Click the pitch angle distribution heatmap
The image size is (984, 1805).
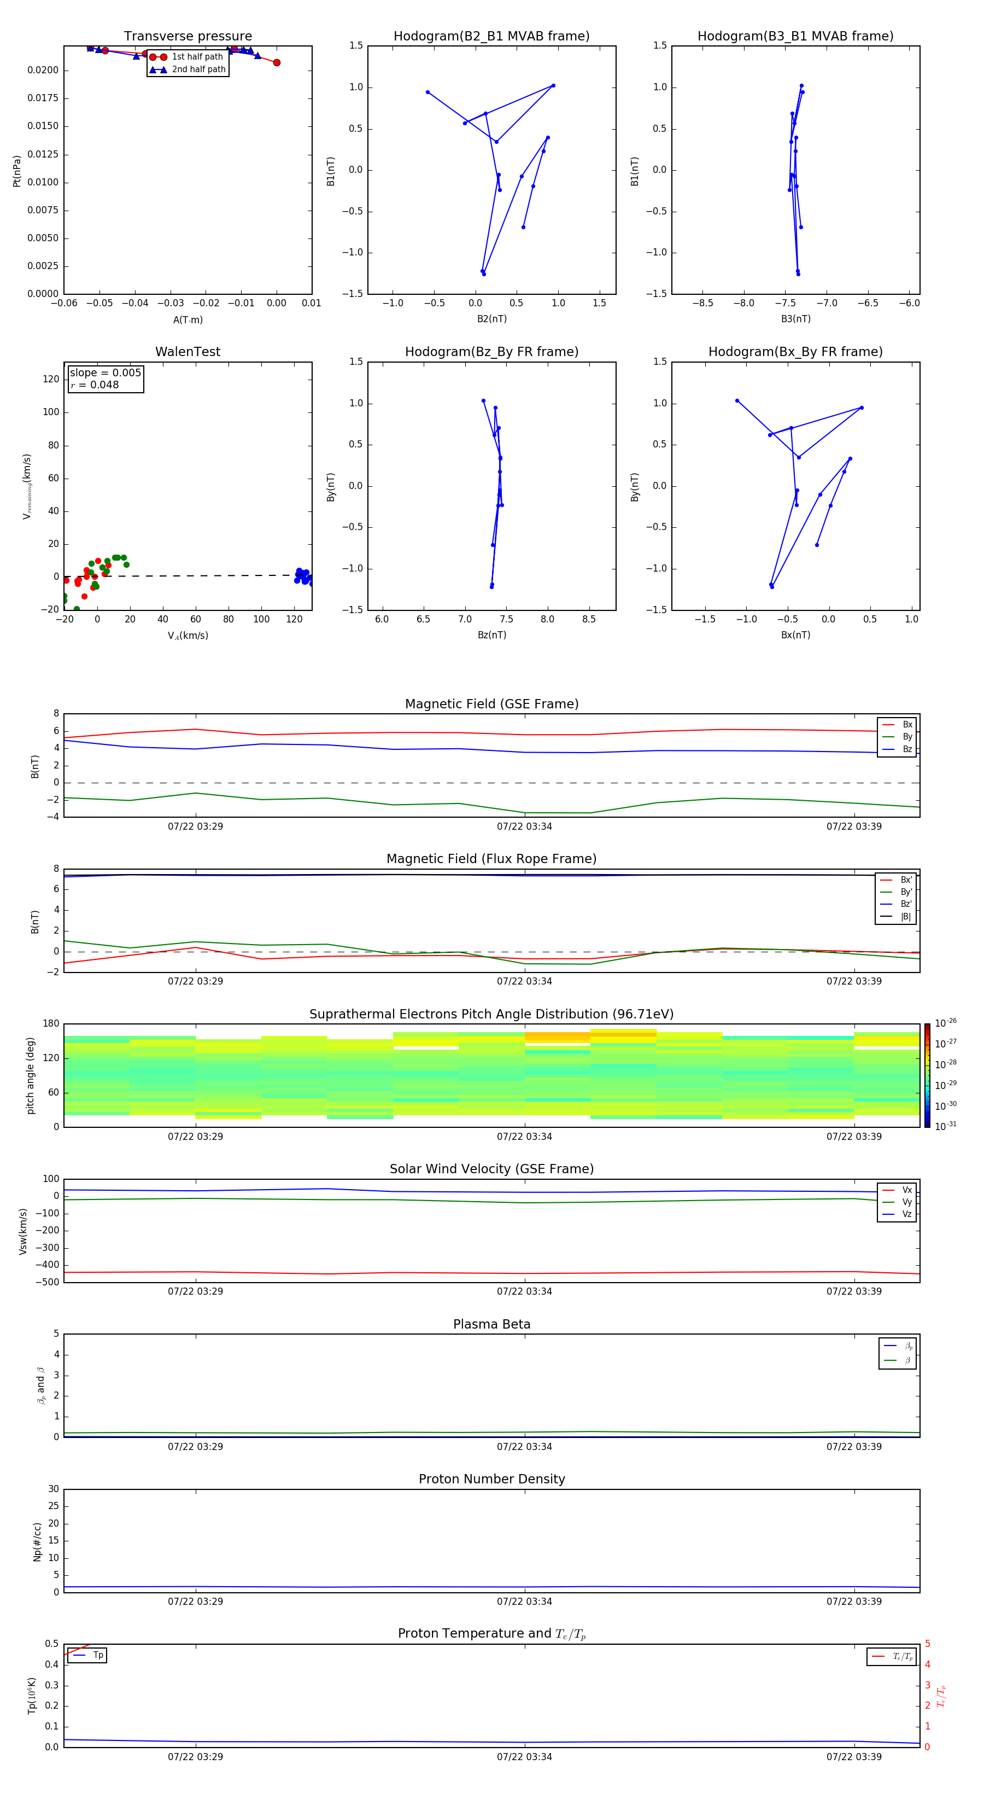coord(491,1075)
